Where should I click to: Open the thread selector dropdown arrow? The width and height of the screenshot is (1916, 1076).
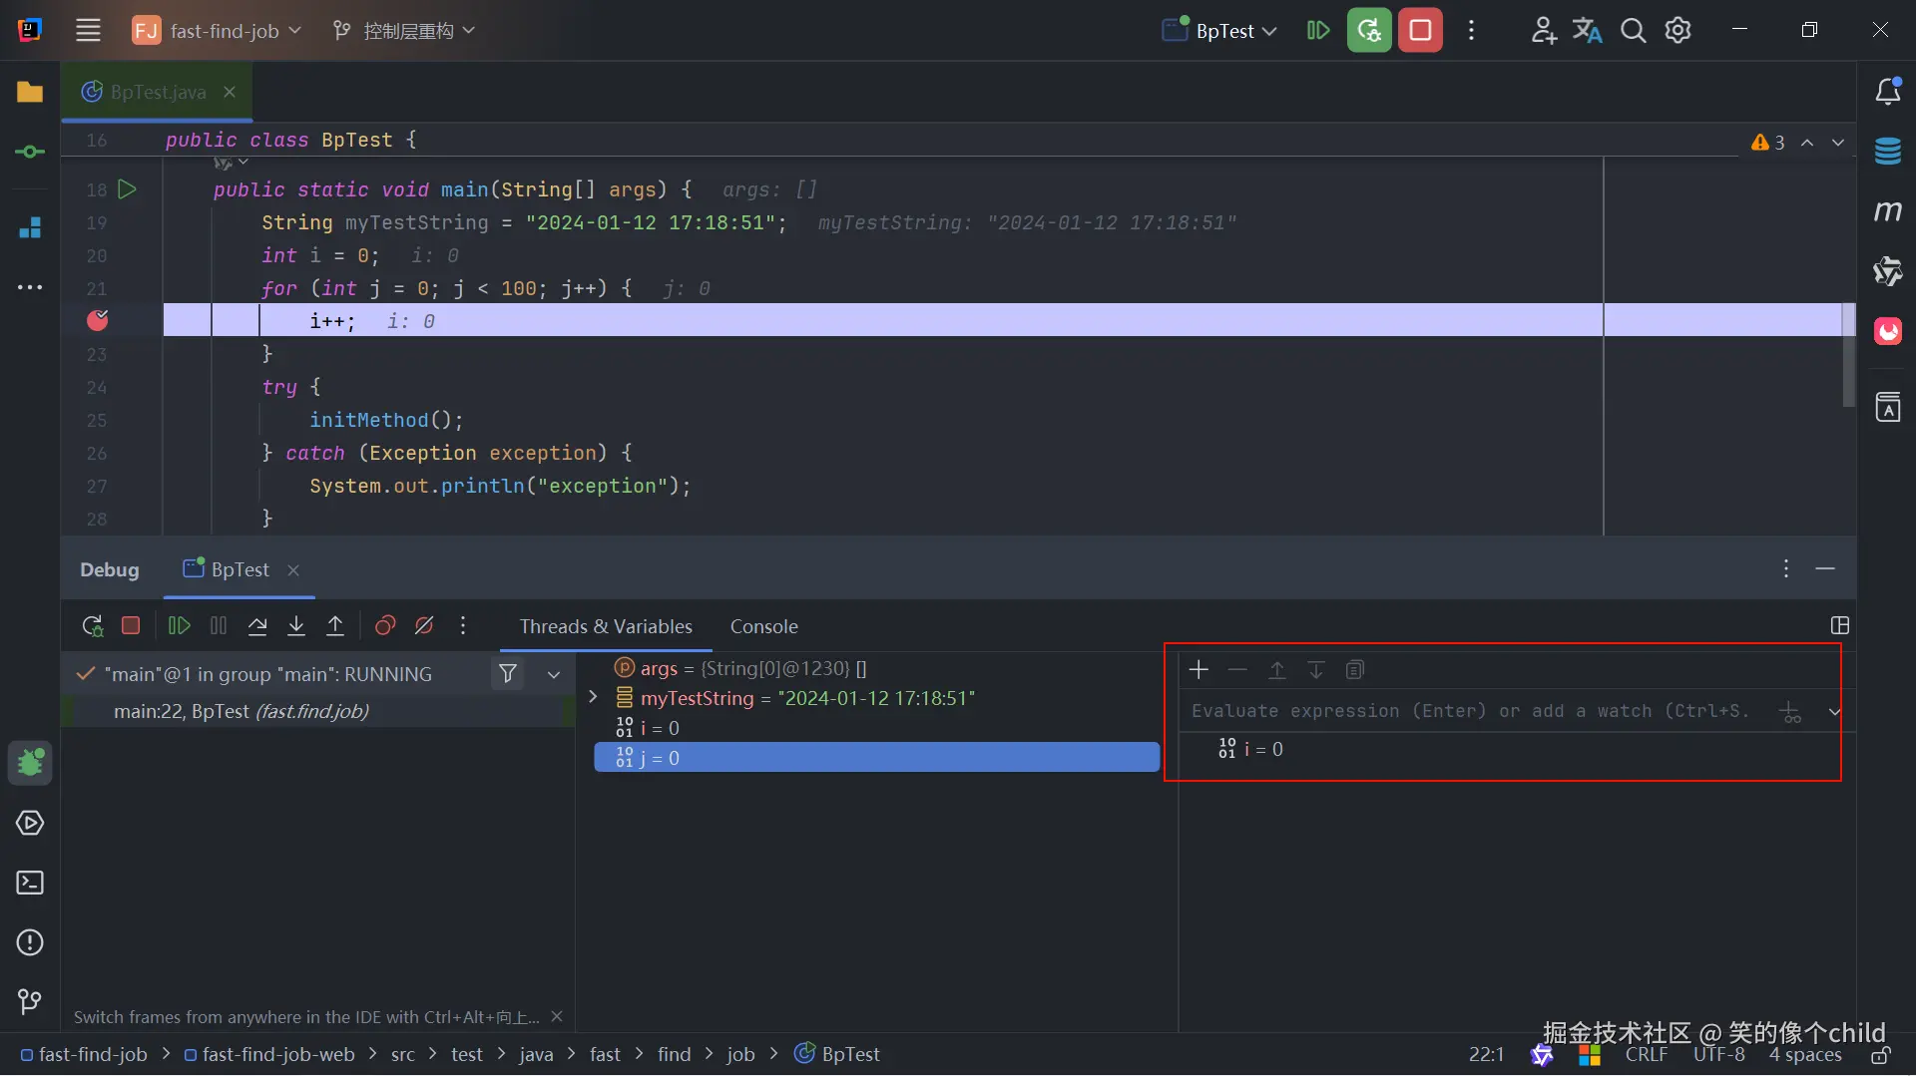(x=554, y=674)
